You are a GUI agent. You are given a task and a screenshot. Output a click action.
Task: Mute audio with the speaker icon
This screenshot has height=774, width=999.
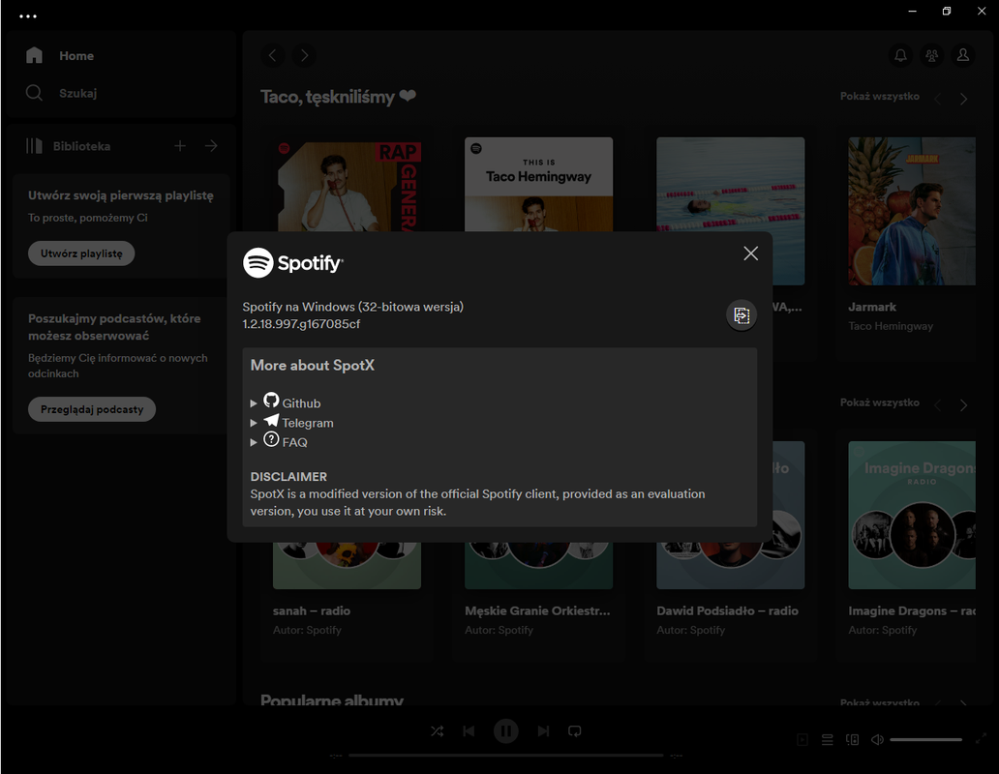click(877, 739)
